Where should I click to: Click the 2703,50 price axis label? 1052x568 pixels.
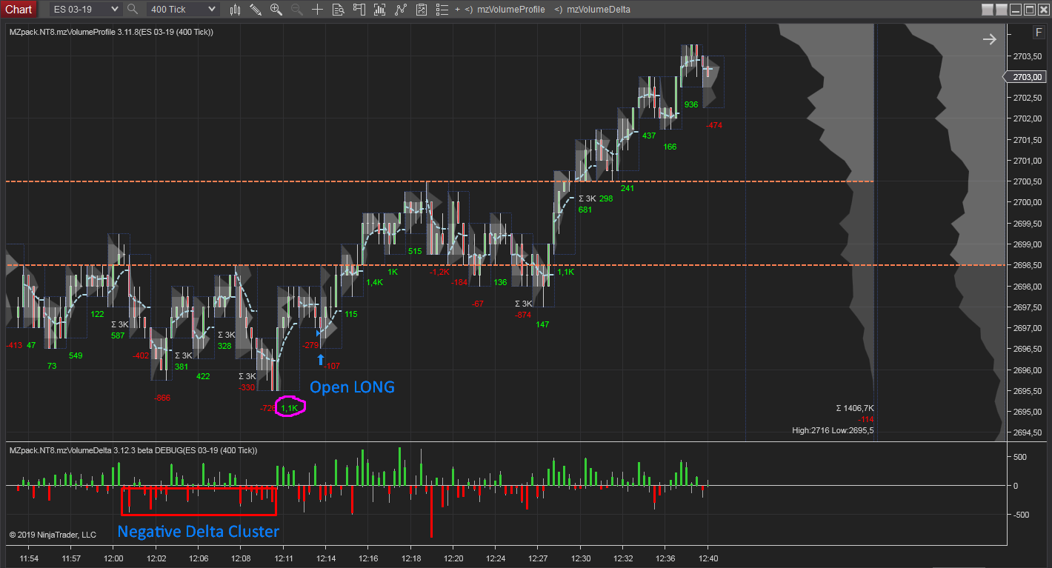click(1028, 56)
